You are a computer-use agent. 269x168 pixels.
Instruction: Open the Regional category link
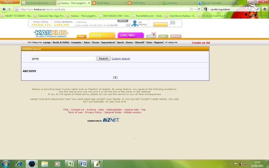[x=159, y=42]
